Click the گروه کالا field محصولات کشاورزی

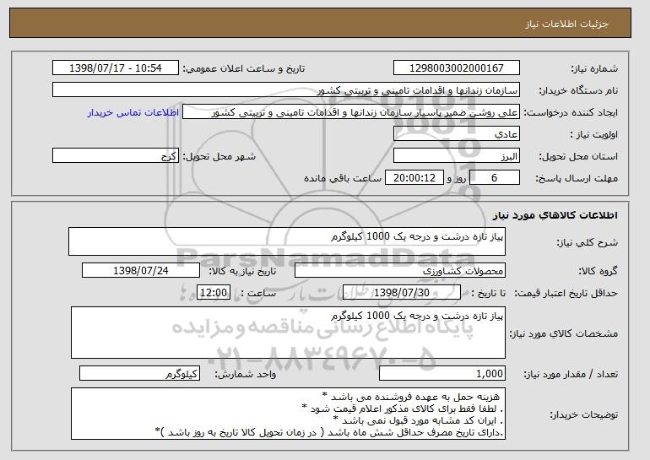coord(400,271)
